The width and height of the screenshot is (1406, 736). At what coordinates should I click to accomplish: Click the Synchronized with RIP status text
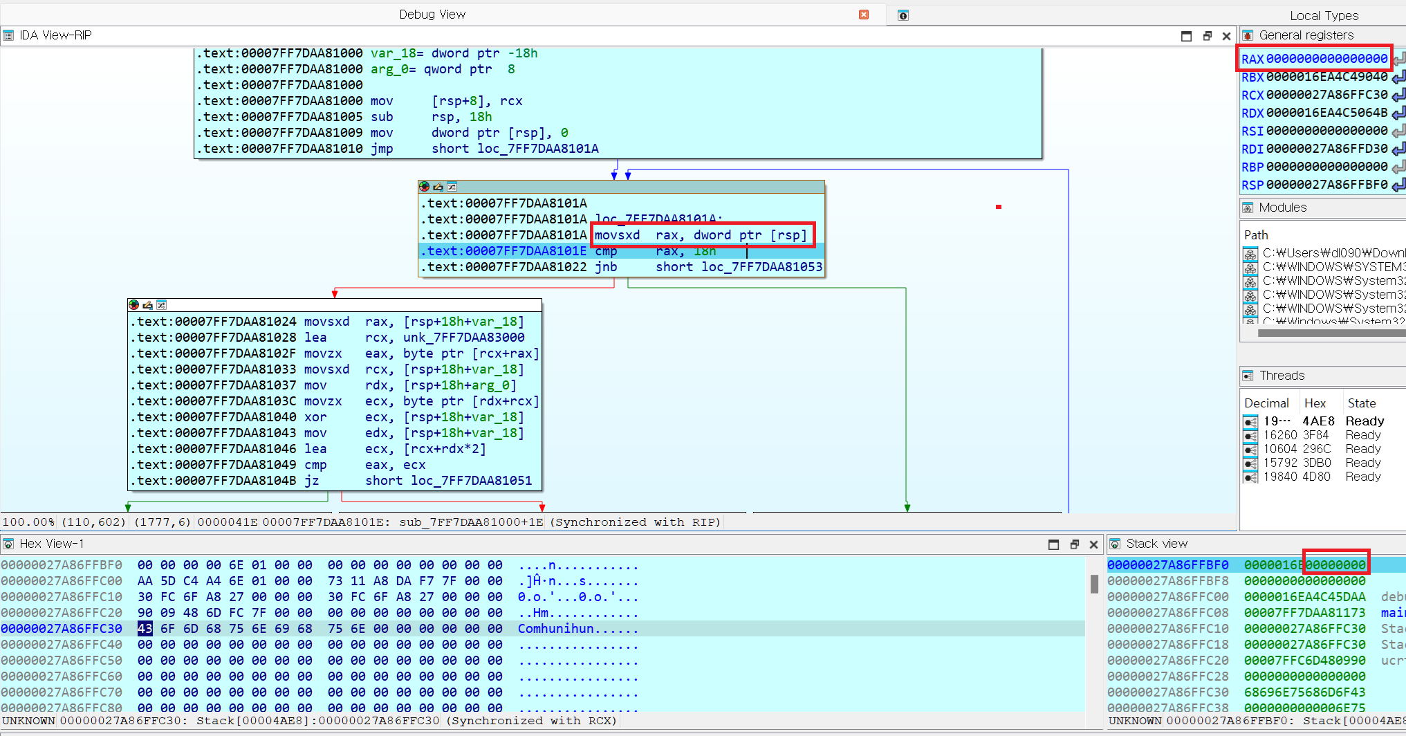[635, 522]
